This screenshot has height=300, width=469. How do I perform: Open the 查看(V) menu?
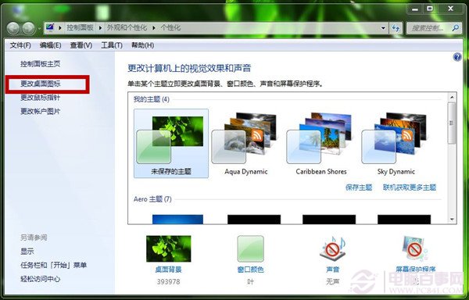click(x=81, y=45)
